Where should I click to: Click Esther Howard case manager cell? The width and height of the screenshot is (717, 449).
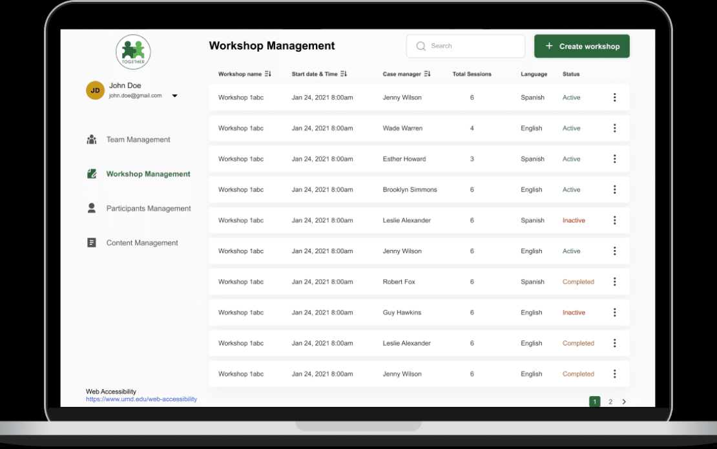point(404,159)
